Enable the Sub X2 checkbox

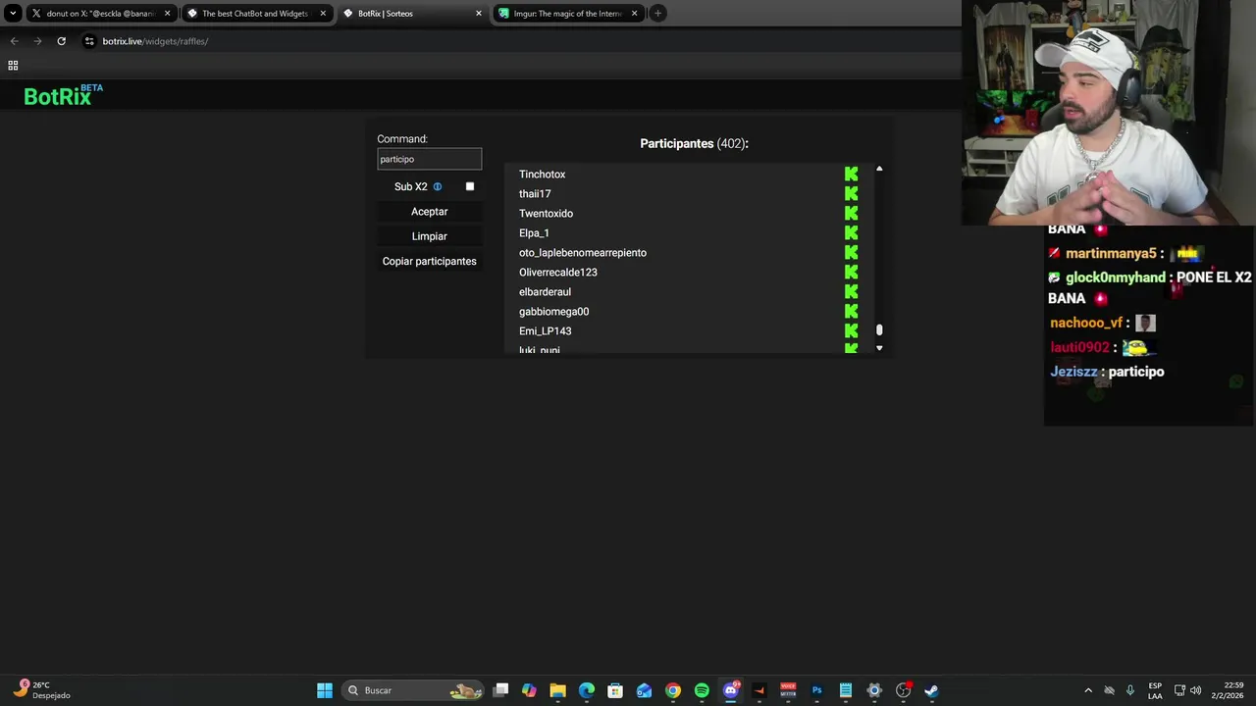click(x=470, y=186)
